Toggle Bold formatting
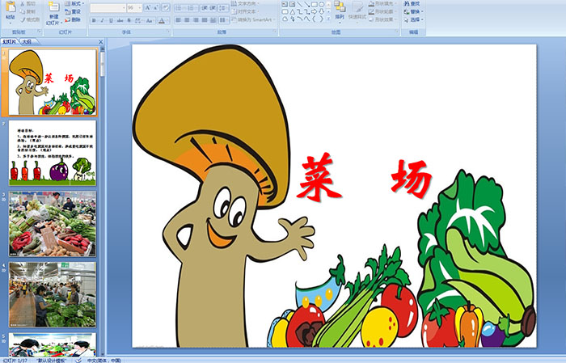This screenshot has height=363, width=566. 94,20
